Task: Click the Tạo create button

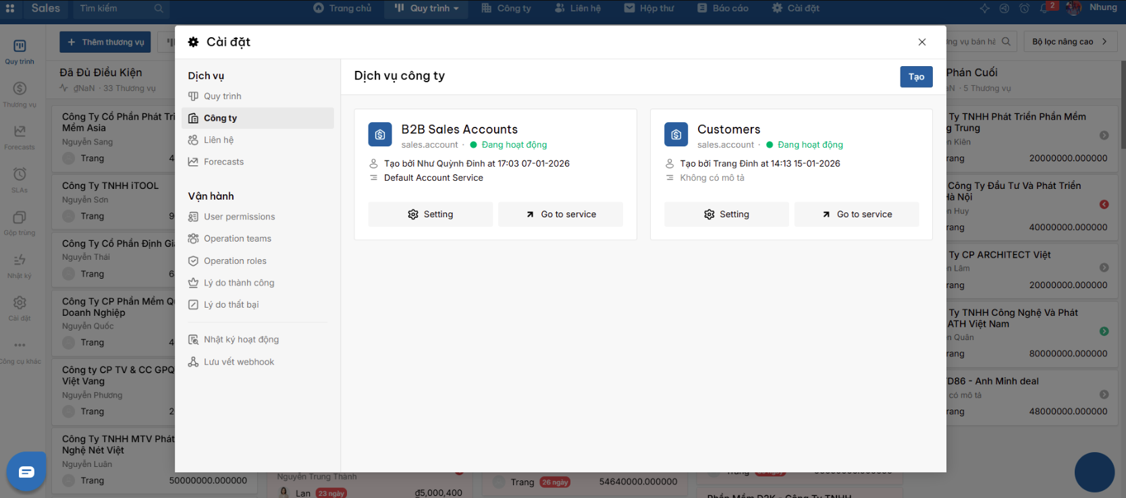Action: point(916,77)
